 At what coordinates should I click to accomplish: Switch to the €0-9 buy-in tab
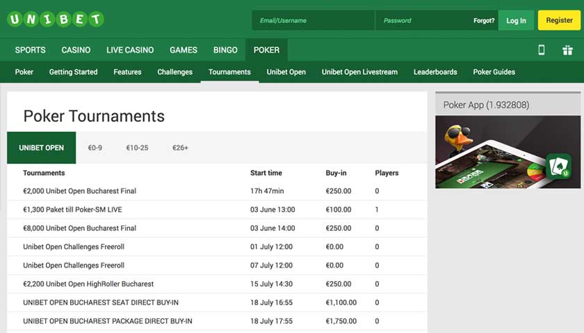click(95, 148)
